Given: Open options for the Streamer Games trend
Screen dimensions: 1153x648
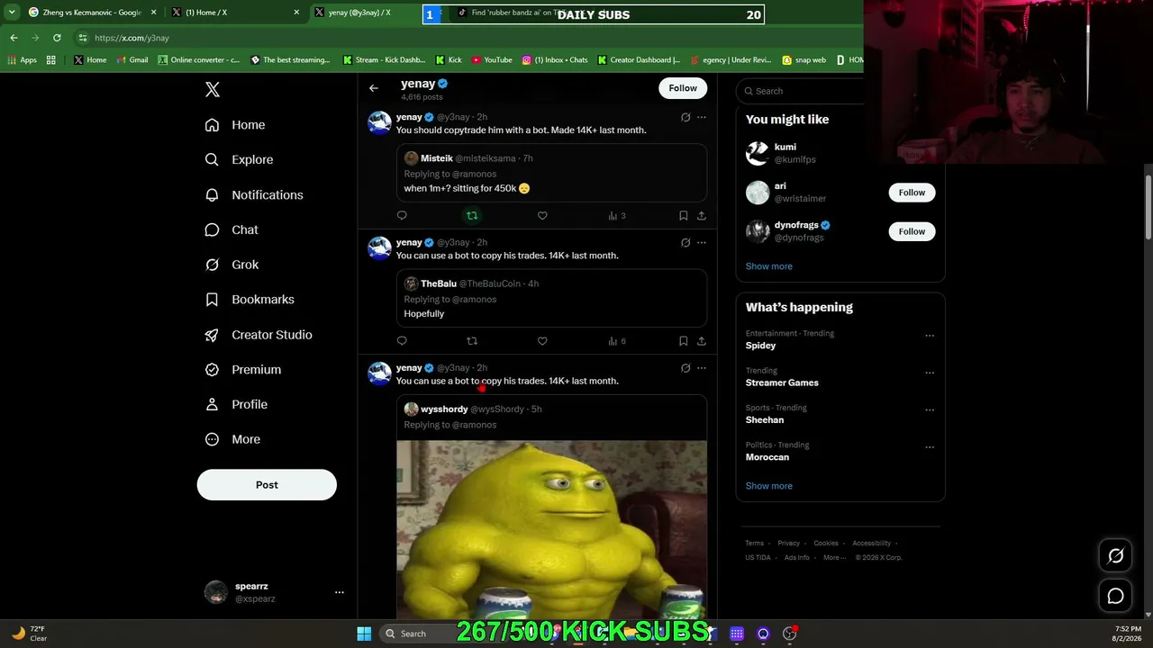Looking at the screenshot, I should [930, 373].
